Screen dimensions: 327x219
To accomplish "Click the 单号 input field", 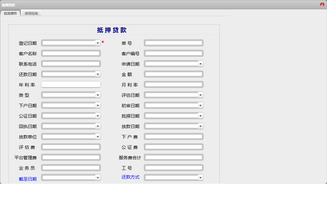I will click(x=174, y=43).
